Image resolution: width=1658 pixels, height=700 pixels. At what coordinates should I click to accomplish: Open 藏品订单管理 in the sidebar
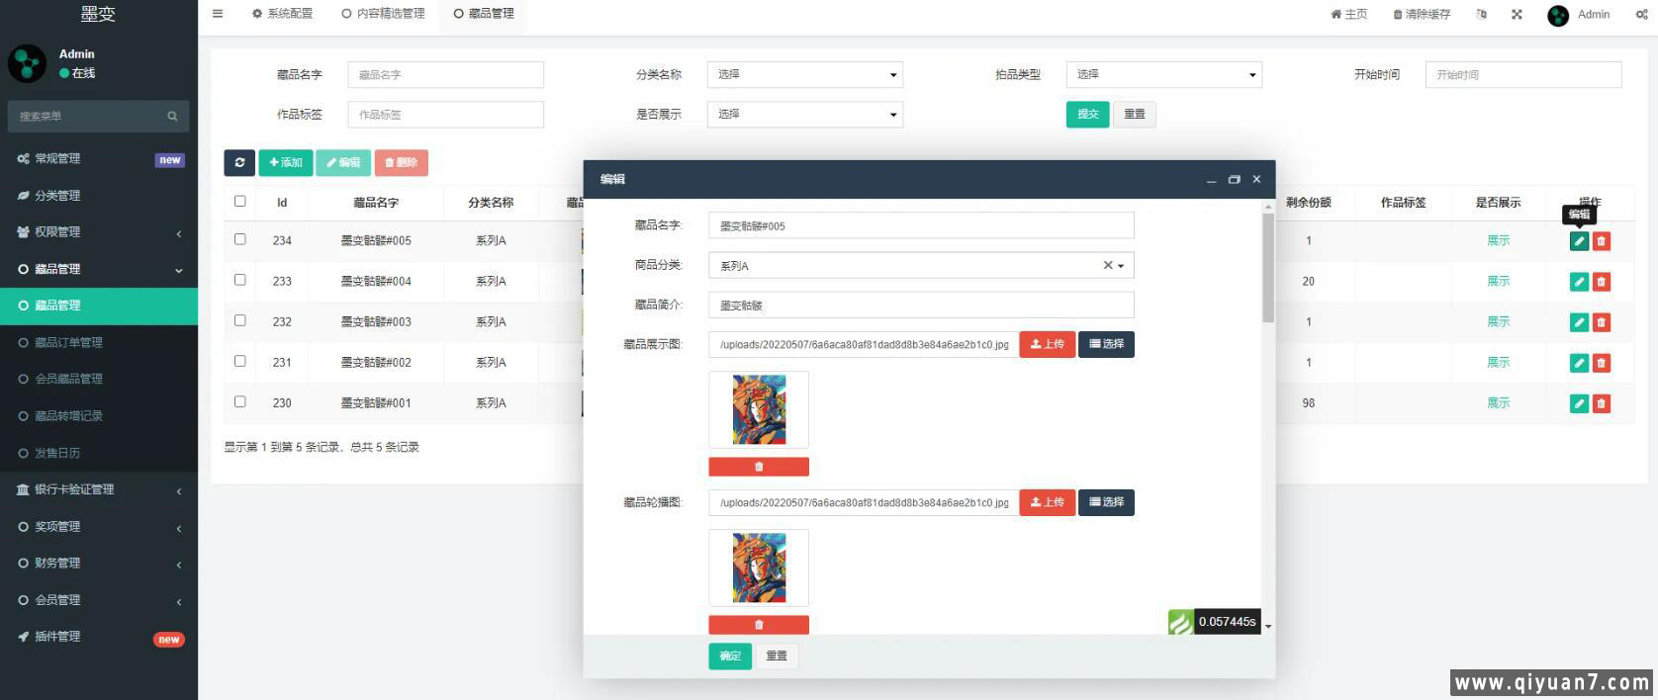pyautogui.click(x=69, y=343)
